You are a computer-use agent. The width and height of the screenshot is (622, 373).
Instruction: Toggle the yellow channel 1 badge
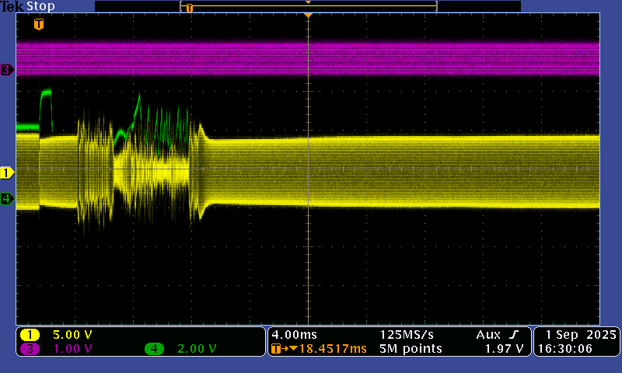pyautogui.click(x=30, y=334)
